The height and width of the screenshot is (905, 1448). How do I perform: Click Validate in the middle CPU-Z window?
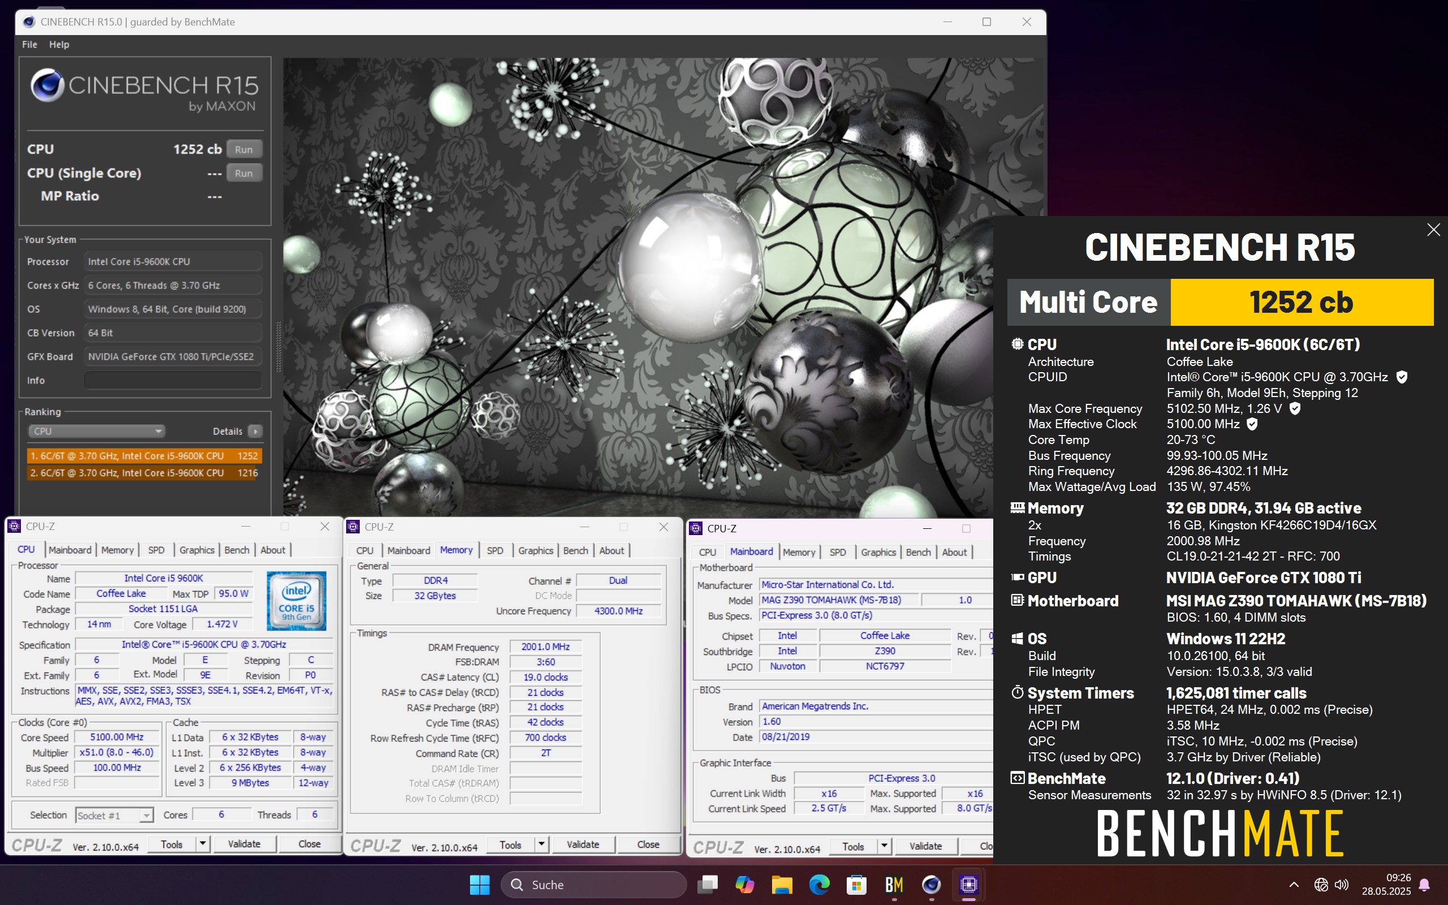[583, 844]
